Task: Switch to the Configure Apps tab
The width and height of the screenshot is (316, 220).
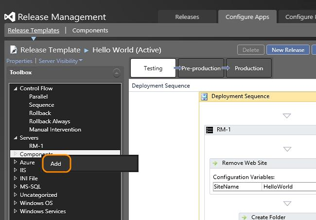Action: (247, 17)
